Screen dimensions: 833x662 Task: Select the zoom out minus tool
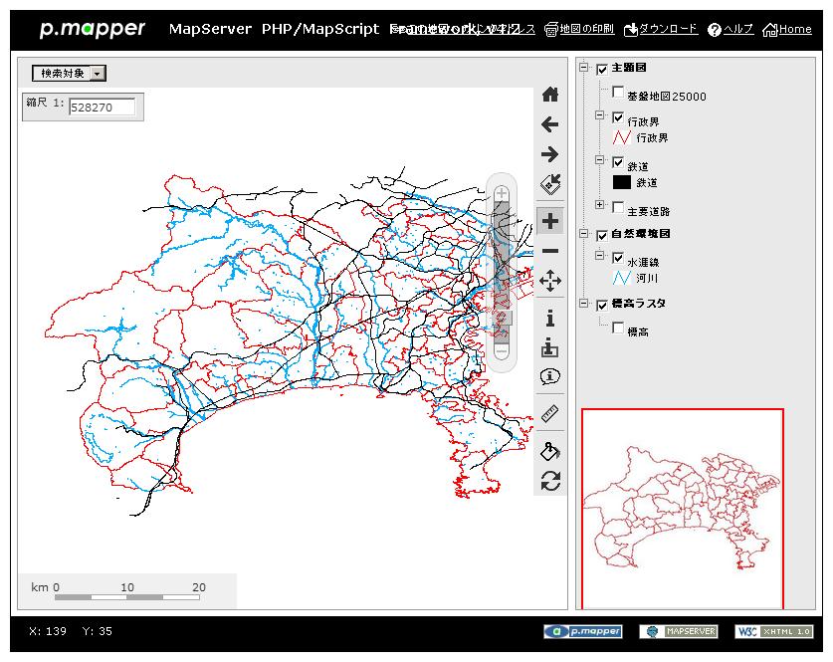pyautogui.click(x=549, y=251)
